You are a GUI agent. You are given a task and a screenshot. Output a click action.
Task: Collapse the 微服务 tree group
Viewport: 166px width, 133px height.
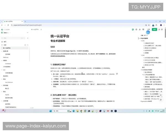tap(2, 60)
